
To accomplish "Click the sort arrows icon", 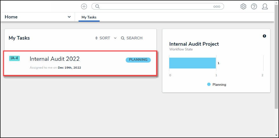I will pos(96,38).
